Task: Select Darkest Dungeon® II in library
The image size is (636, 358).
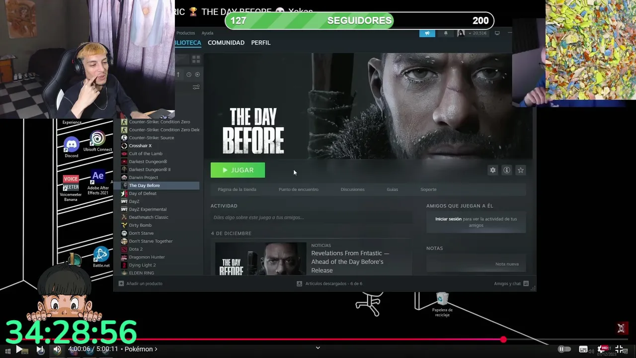Action: pyautogui.click(x=150, y=170)
